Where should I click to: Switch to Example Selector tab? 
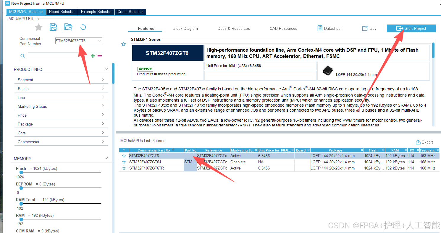coord(96,12)
